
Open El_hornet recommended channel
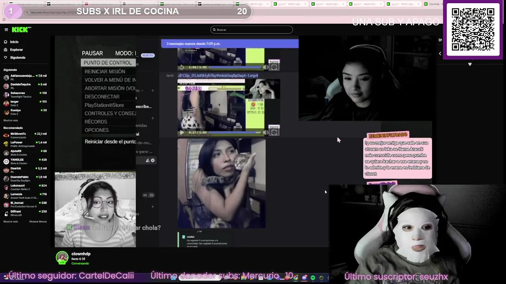tap(25, 205)
